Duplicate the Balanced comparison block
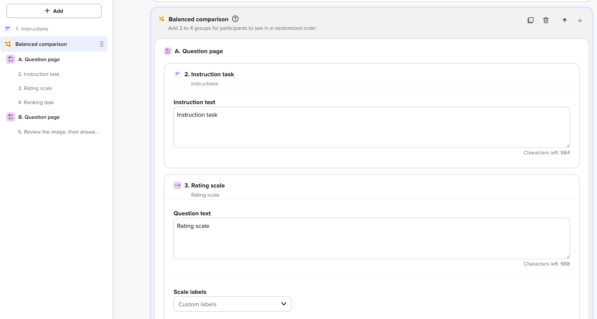 point(531,20)
